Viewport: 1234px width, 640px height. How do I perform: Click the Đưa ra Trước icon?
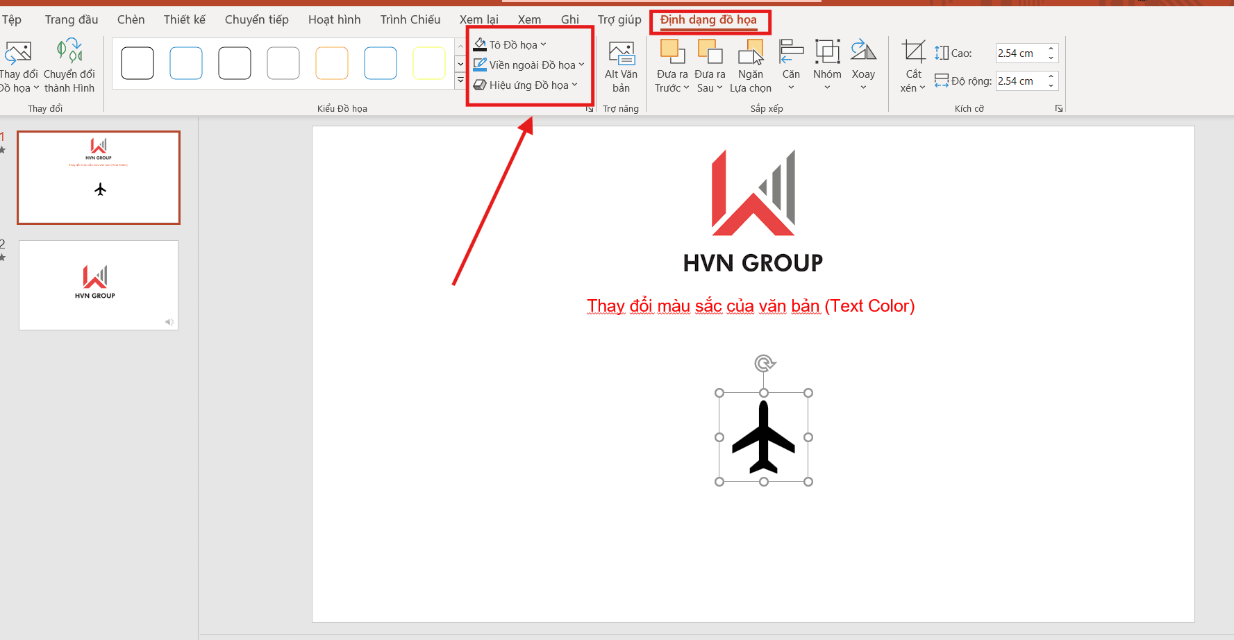coord(672,52)
